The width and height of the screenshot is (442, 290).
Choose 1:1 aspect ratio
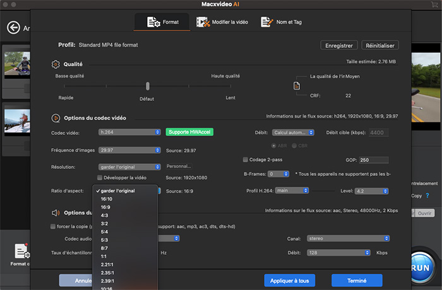pyautogui.click(x=124, y=257)
